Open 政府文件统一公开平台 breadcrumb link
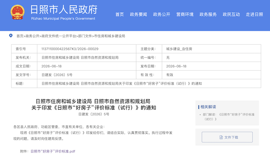The image size is (270, 158). (59, 36)
